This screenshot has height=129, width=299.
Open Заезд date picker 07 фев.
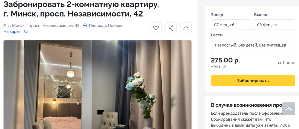pyautogui.click(x=232, y=25)
